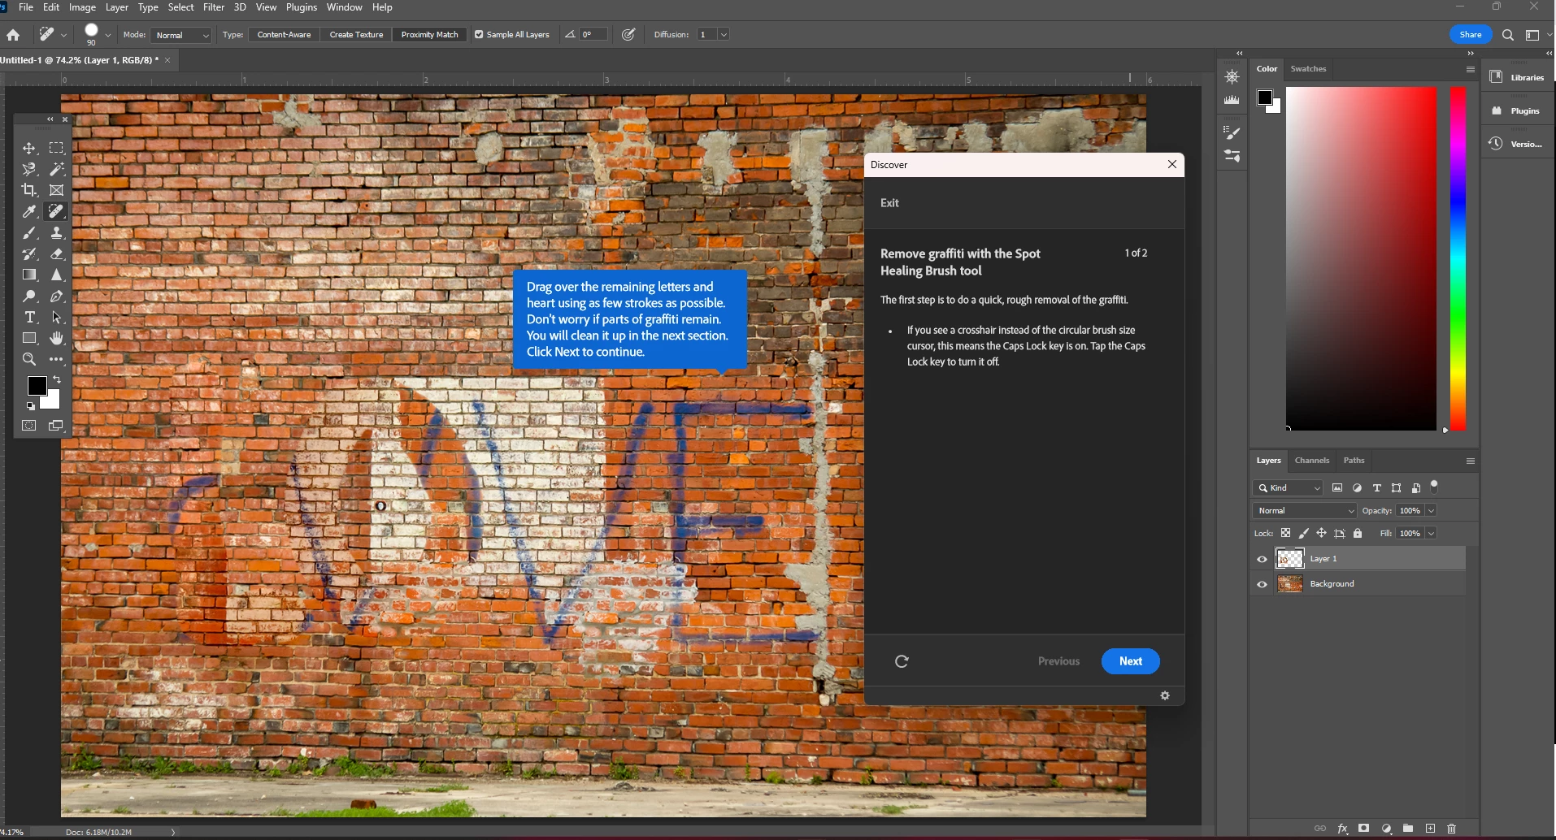The width and height of the screenshot is (1556, 840).
Task: Toggle Sample All Layers checkbox
Action: (479, 35)
